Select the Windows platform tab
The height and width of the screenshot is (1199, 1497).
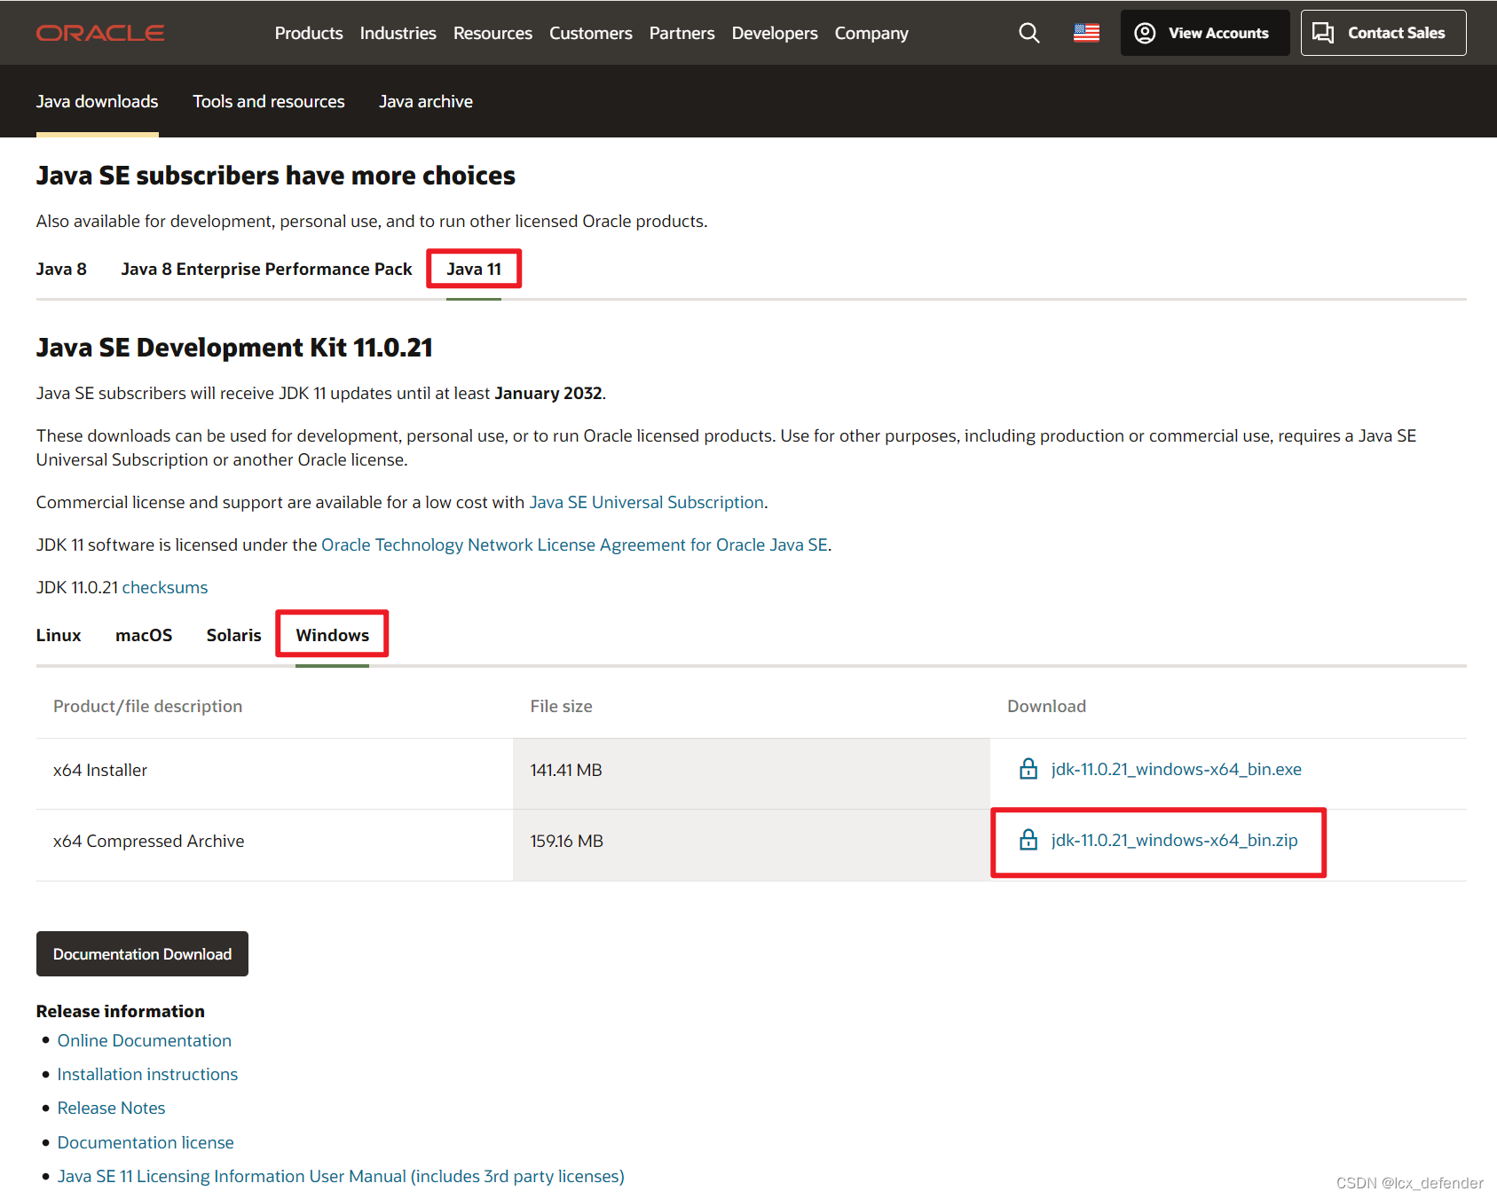point(333,635)
